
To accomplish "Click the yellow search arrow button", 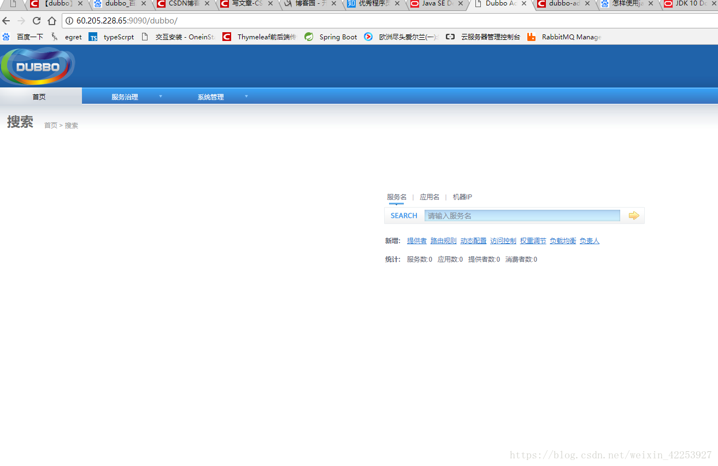I will [634, 216].
